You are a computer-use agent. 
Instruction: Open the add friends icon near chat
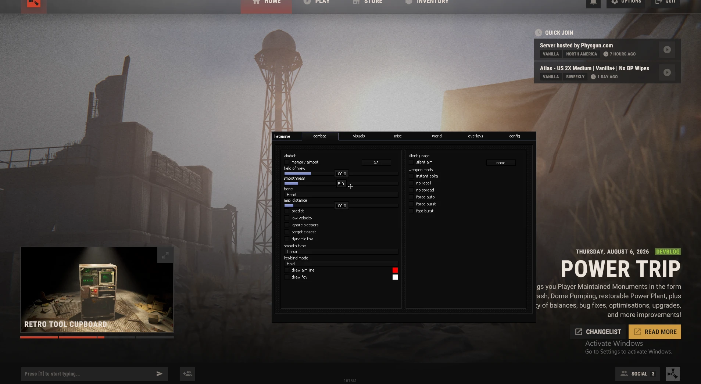187,374
